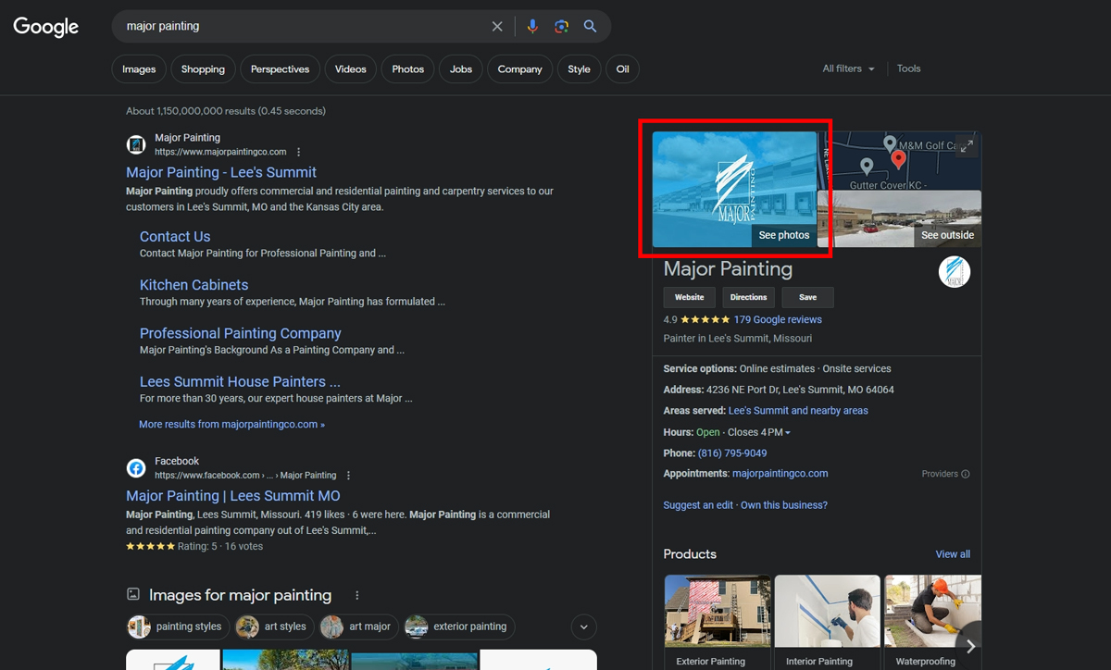Click the Google logo

pyautogui.click(x=46, y=27)
